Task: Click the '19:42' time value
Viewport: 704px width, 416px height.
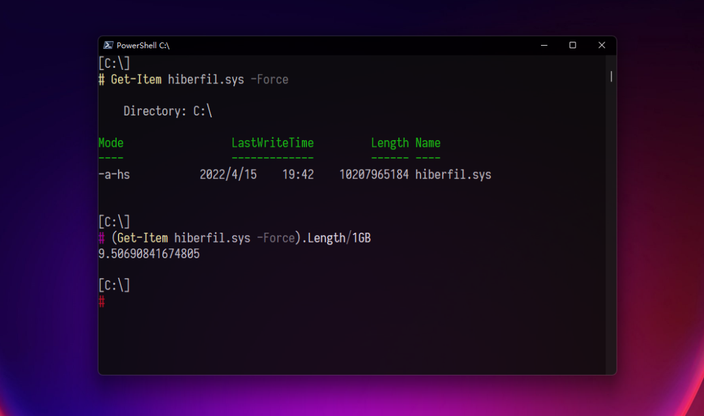Action: pos(298,174)
